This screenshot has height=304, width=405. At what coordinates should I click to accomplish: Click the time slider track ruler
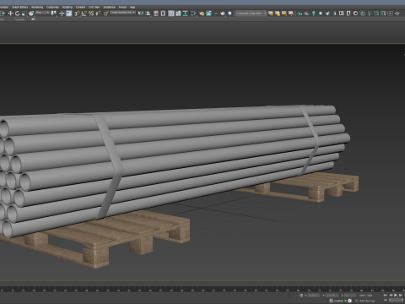[x=202, y=289]
